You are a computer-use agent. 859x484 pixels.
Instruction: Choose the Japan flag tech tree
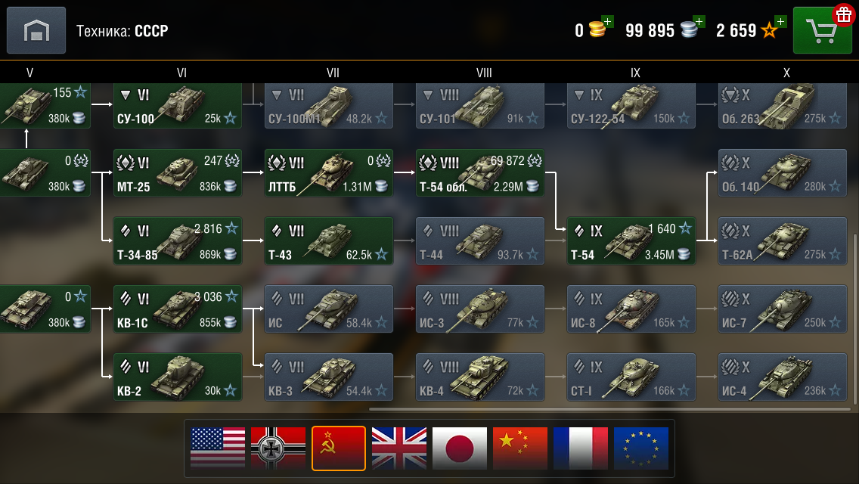(x=459, y=448)
